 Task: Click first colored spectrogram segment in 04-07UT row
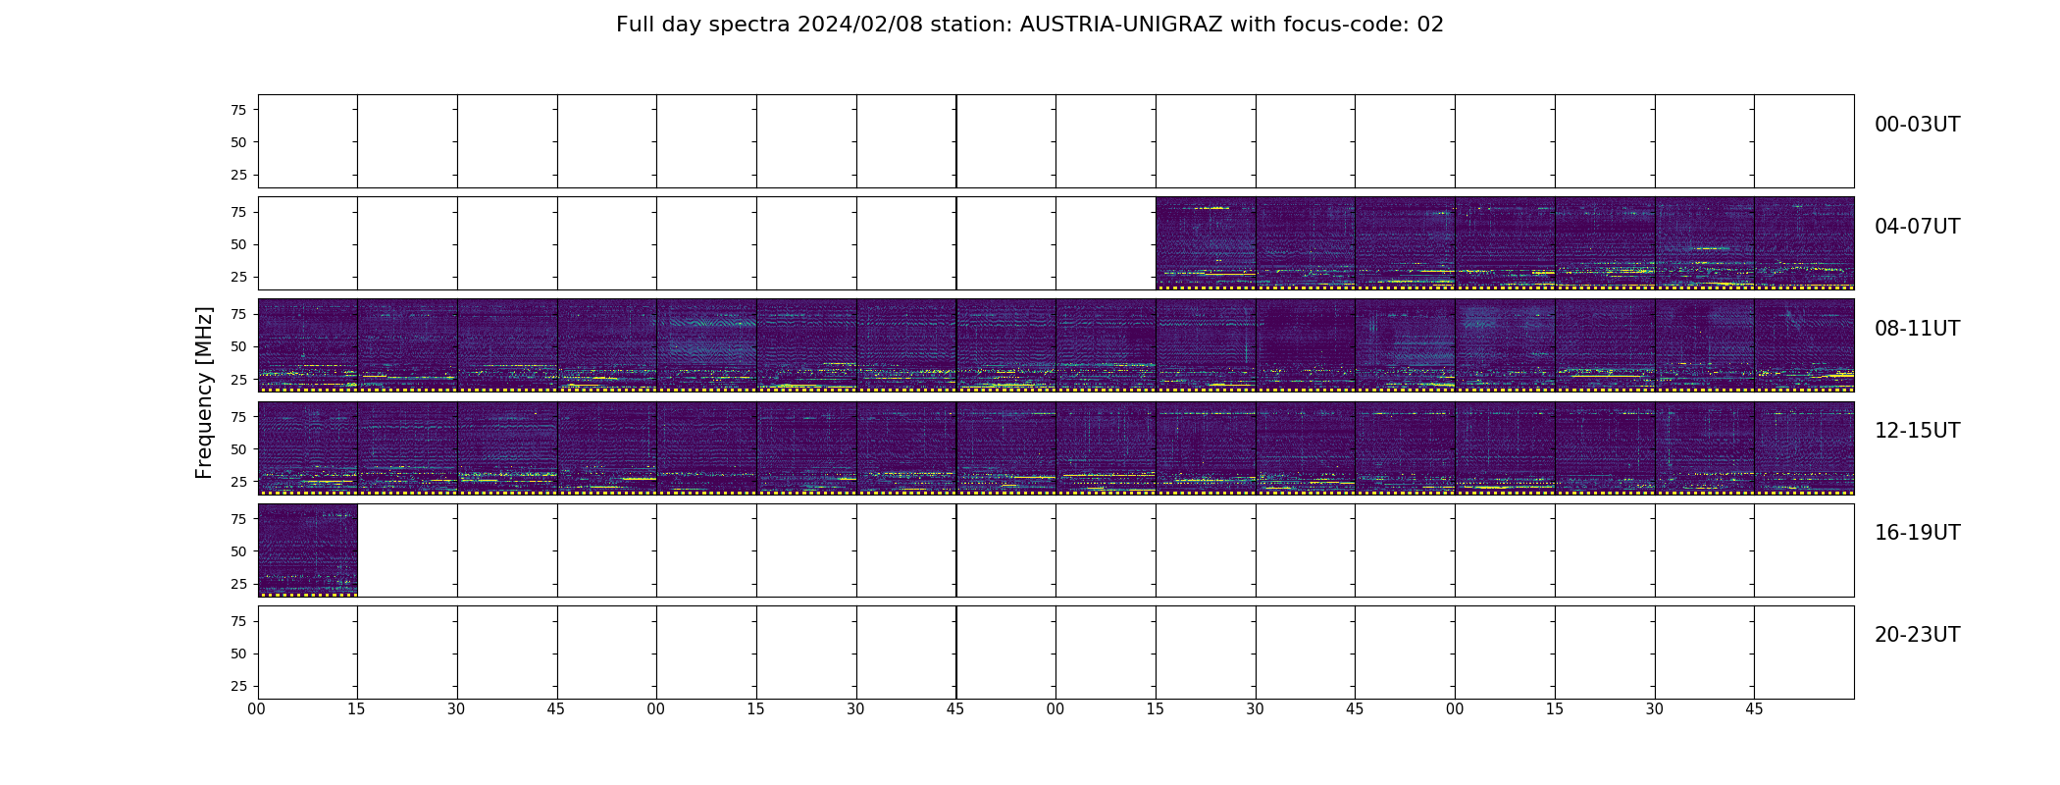(1206, 243)
